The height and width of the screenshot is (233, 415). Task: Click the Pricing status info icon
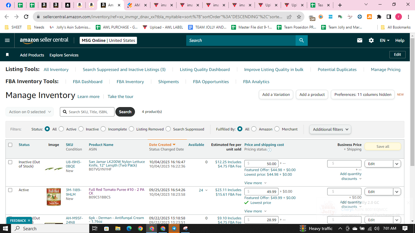pyautogui.click(x=269, y=150)
